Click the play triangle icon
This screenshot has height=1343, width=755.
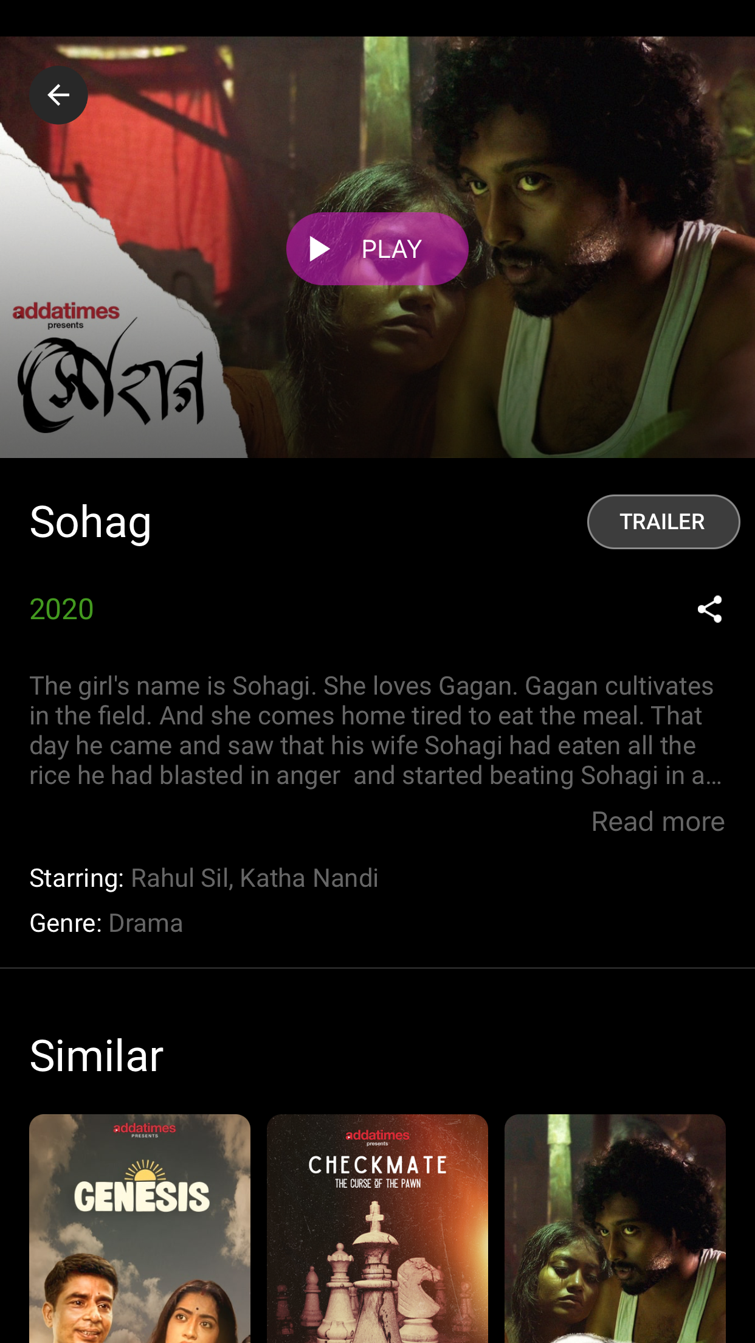pos(319,249)
